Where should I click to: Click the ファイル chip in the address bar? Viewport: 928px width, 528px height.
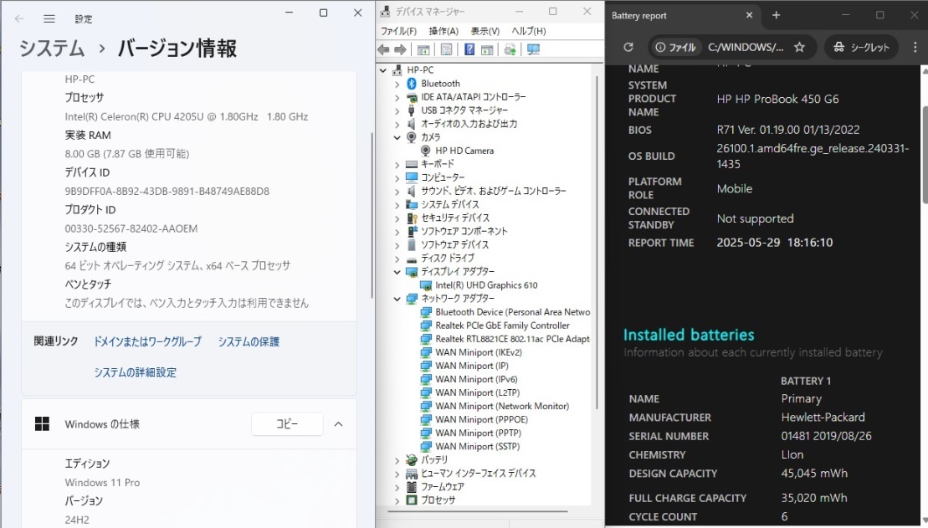tap(676, 47)
